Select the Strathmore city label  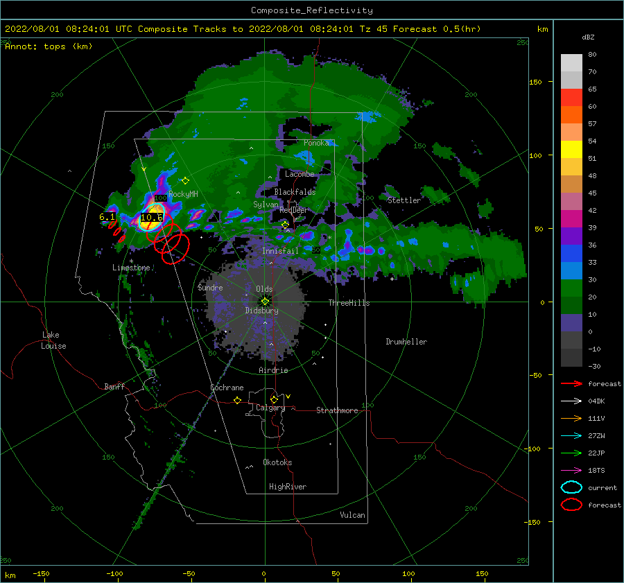point(337,410)
